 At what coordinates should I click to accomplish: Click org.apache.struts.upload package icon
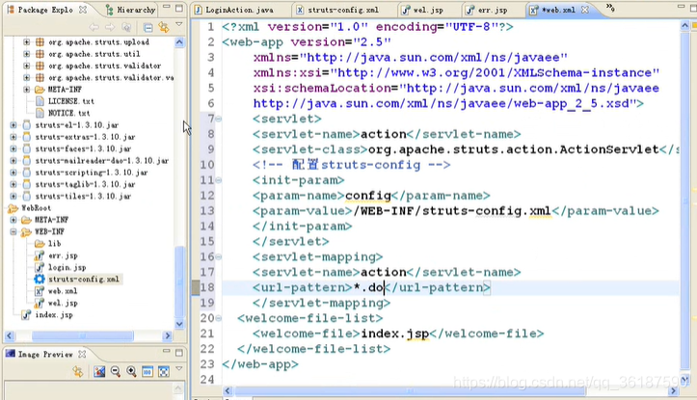[40, 41]
